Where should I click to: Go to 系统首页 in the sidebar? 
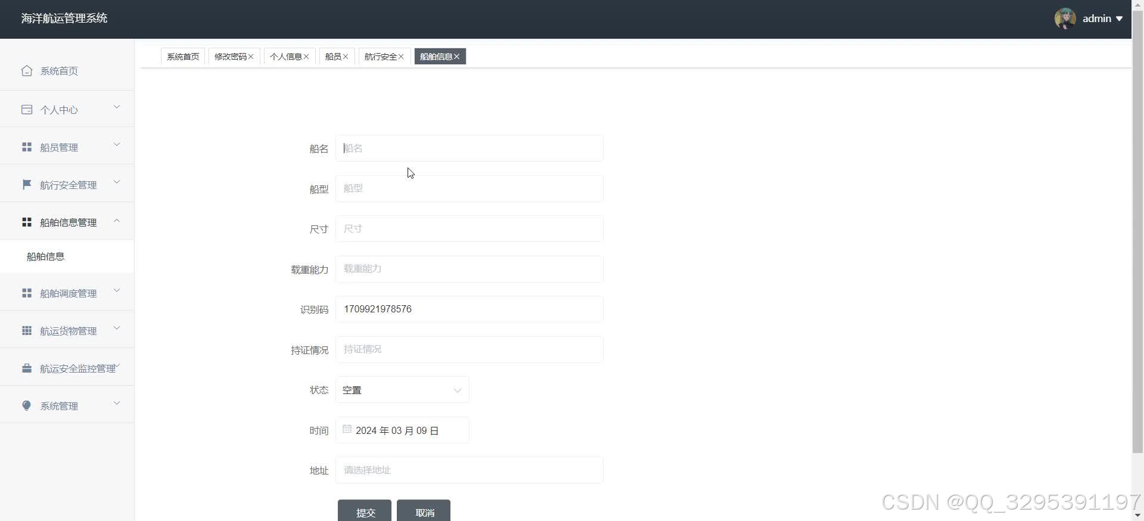(x=67, y=71)
